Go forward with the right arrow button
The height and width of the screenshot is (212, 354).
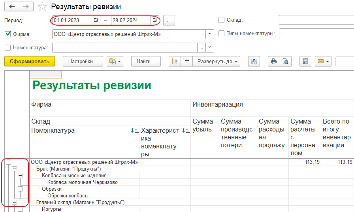26,7
